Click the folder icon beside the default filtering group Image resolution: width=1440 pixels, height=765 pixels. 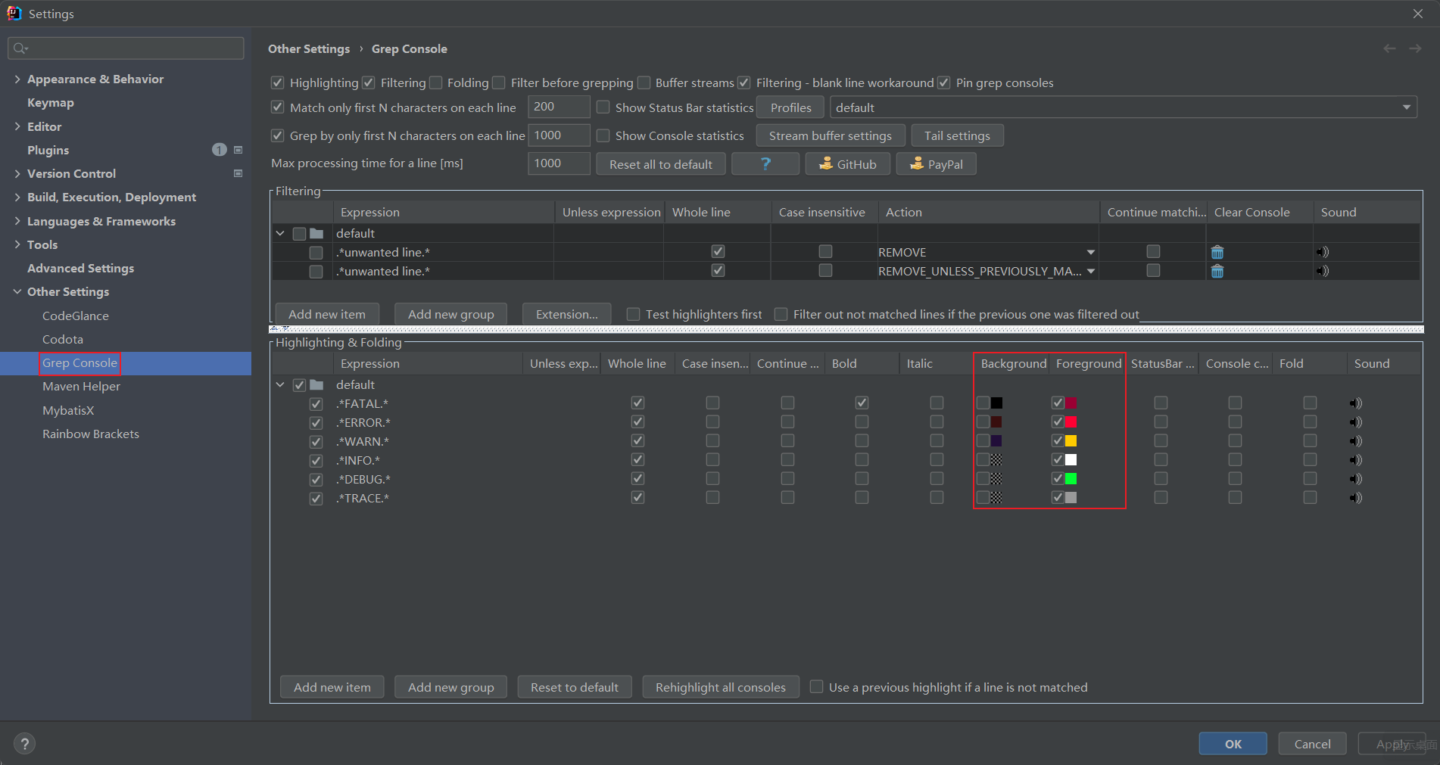pyautogui.click(x=316, y=233)
